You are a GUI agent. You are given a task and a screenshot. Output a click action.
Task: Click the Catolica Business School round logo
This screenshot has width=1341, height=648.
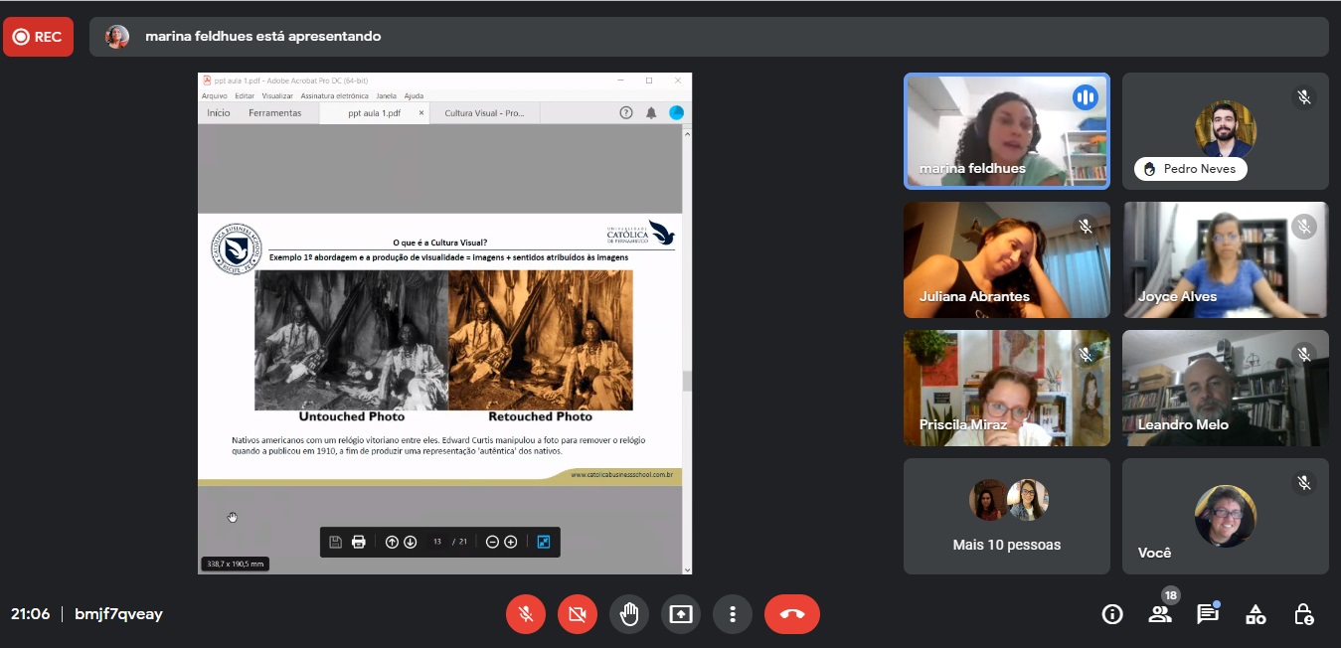[x=236, y=247]
